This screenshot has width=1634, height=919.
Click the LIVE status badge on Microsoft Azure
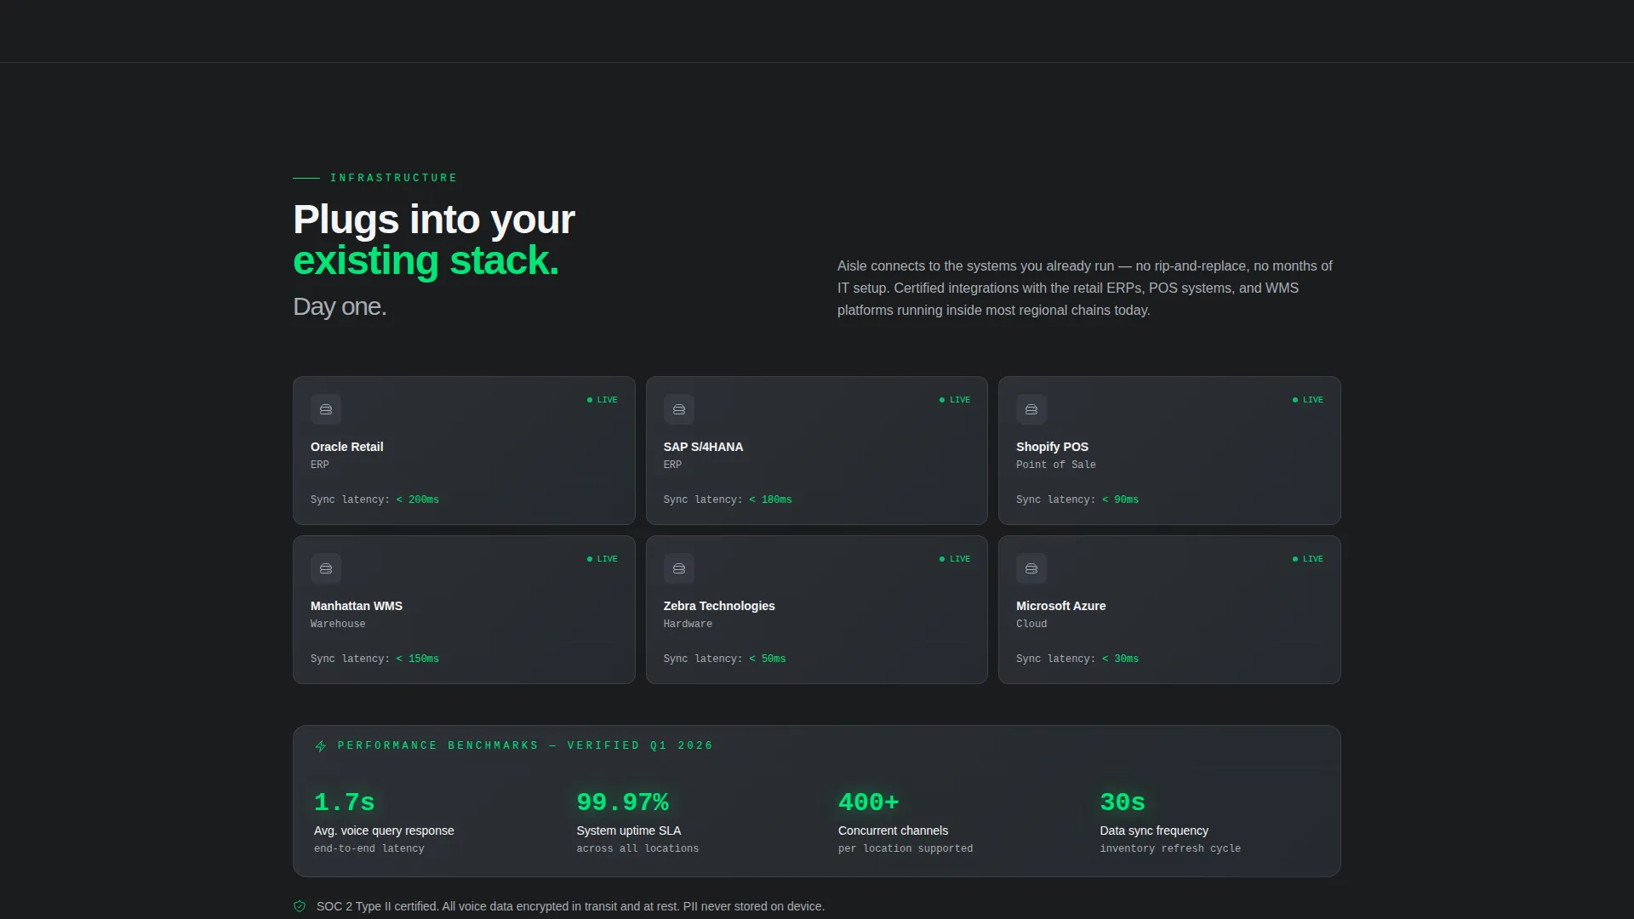tap(1308, 559)
